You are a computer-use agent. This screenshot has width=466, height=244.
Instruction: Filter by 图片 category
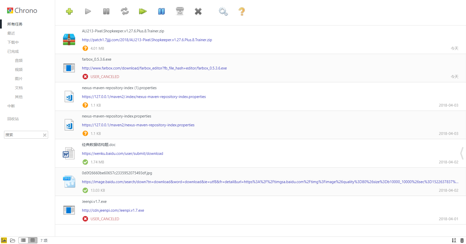pos(19,79)
